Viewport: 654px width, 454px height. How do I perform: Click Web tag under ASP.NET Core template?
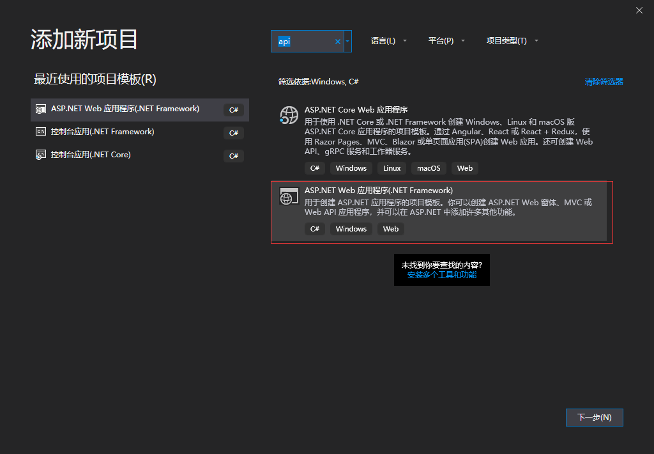pos(465,168)
